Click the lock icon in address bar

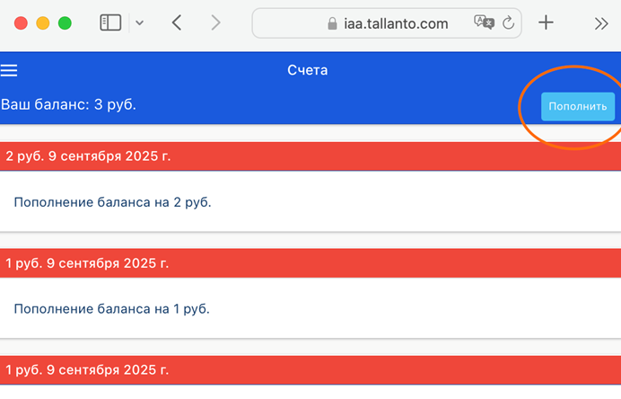point(336,24)
